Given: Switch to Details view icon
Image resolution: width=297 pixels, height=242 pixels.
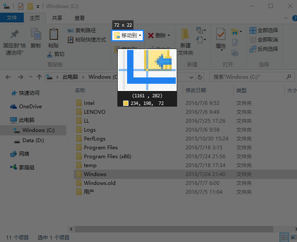Looking at the screenshot, I should point(284,237).
